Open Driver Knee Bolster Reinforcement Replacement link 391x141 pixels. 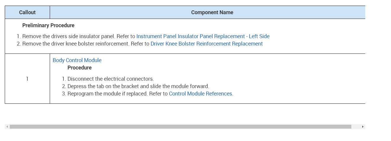206,44
